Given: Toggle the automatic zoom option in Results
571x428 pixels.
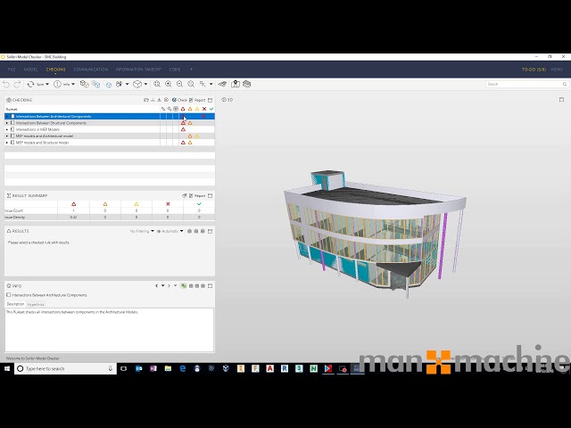Looking at the screenshot, I should click(x=167, y=231).
